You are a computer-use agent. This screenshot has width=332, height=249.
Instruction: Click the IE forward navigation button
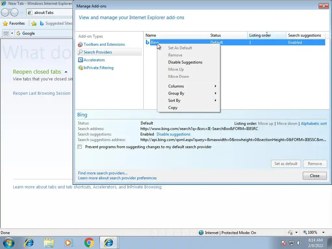(14, 13)
